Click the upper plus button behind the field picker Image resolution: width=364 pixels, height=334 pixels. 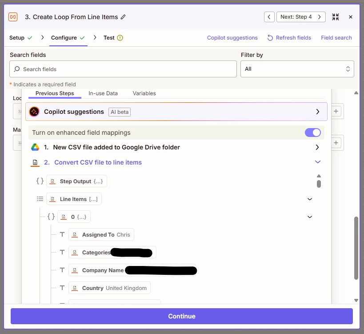point(336,111)
